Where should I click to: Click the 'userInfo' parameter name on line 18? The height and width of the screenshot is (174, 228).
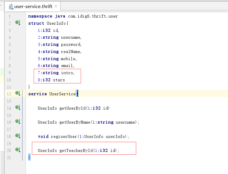[x=115, y=136]
